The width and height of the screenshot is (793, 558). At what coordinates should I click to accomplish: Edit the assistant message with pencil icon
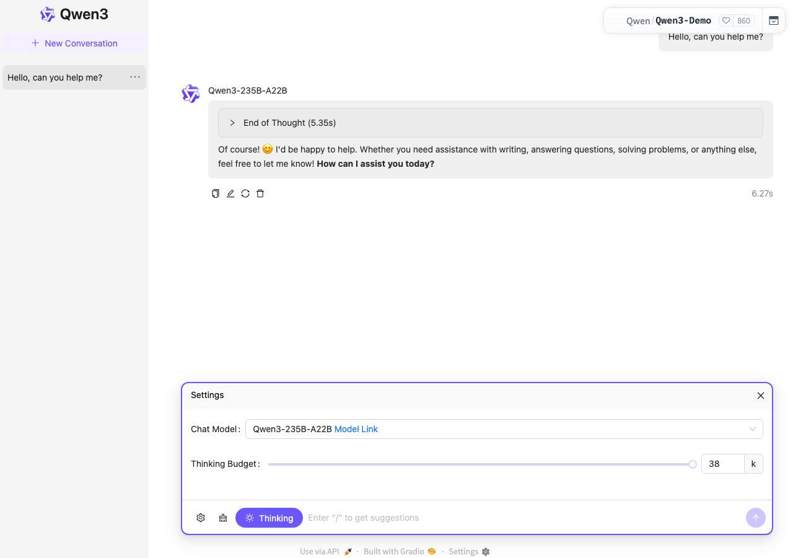coord(230,193)
